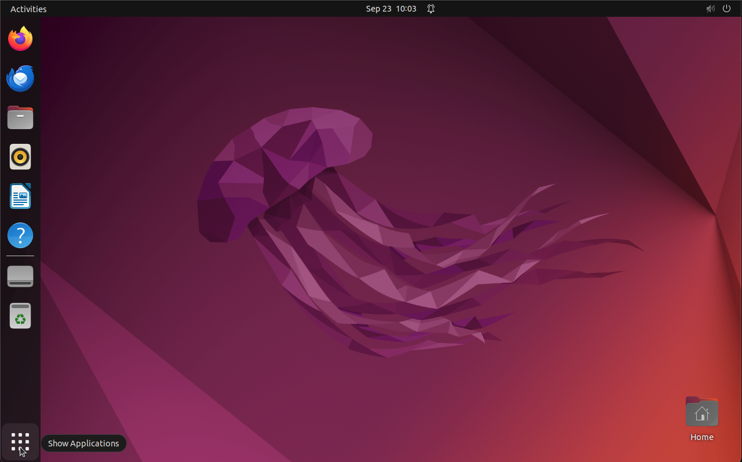Open the Trash from the dock

20,316
